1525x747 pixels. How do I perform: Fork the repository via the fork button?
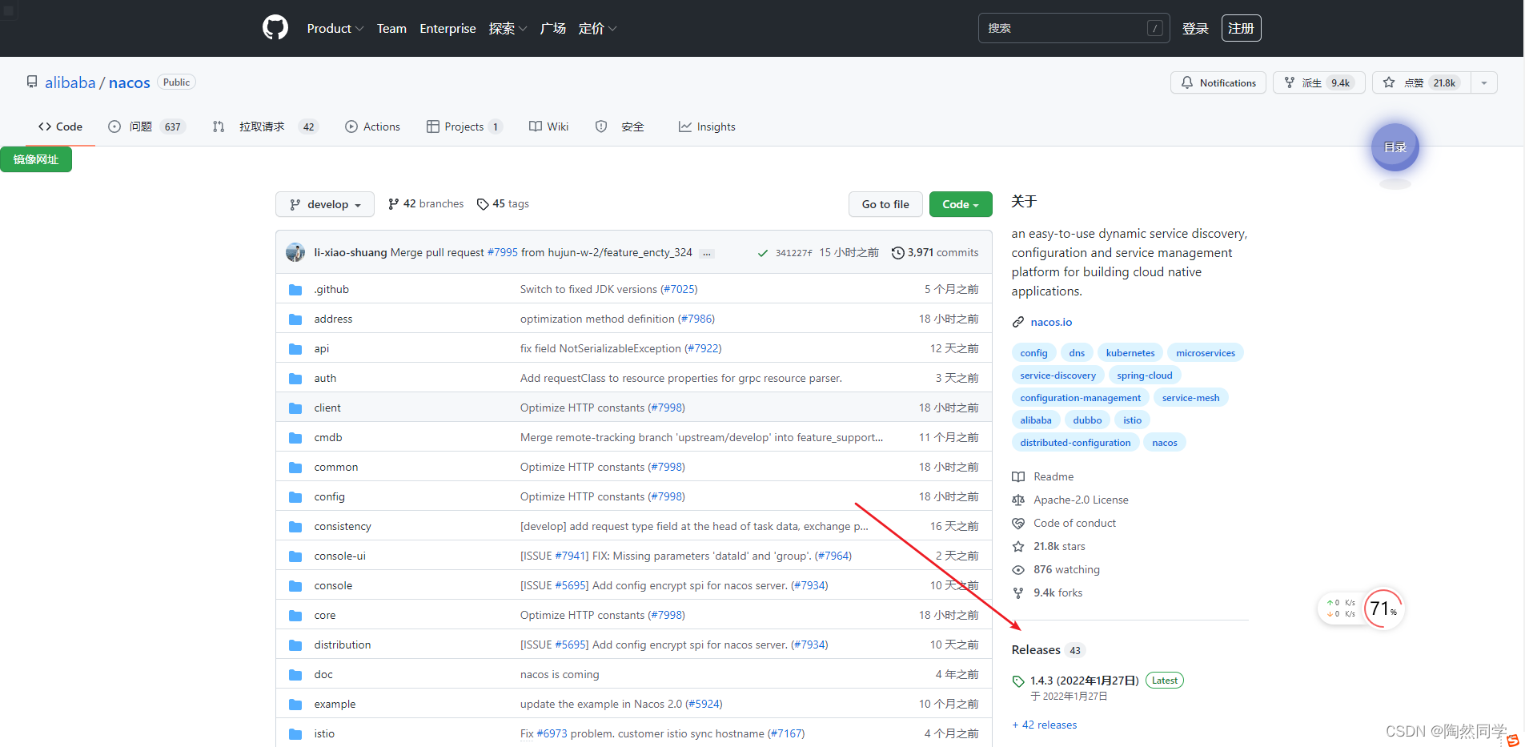pyautogui.click(x=1318, y=82)
